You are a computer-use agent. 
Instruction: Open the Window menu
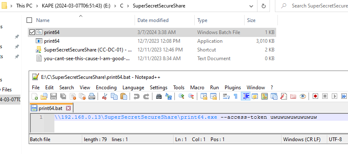click(256, 88)
